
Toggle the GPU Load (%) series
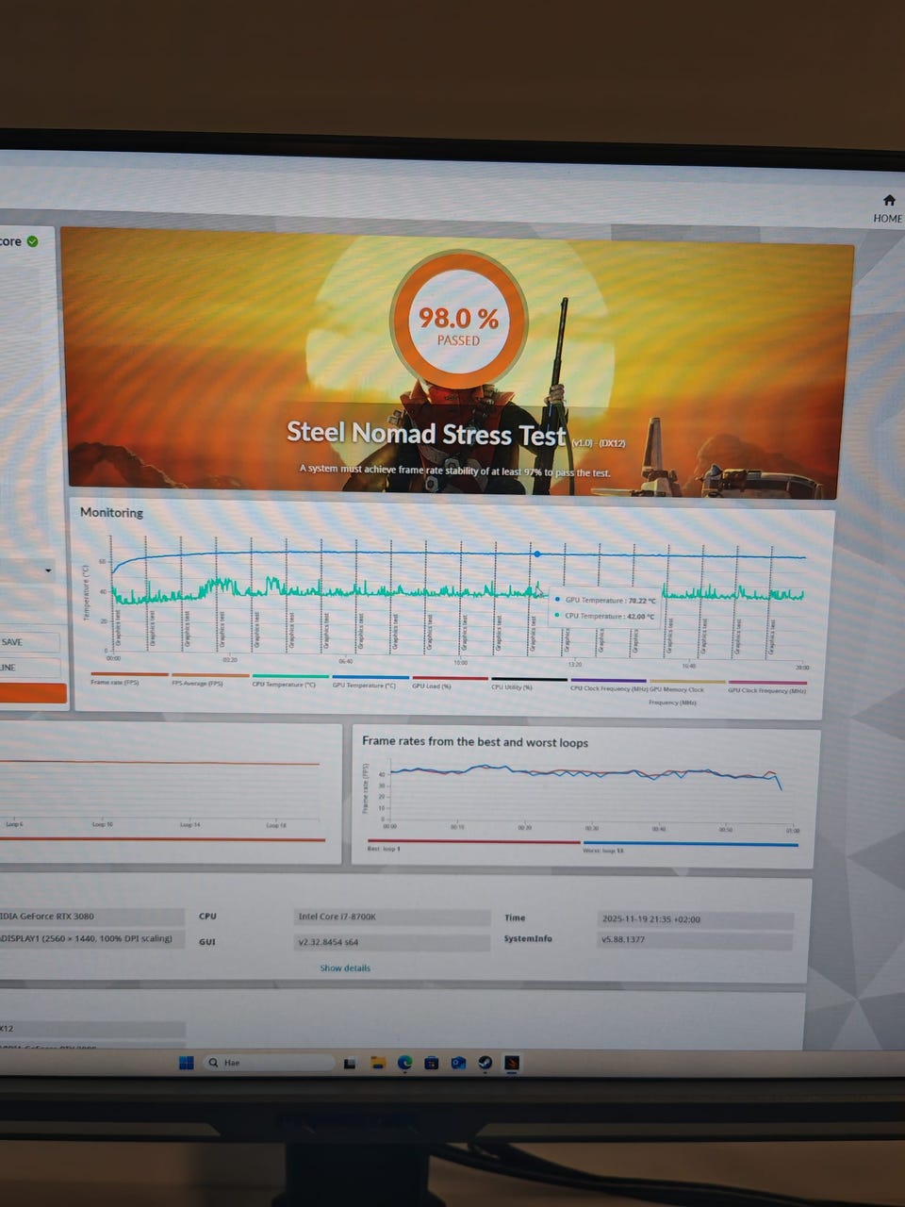click(432, 686)
